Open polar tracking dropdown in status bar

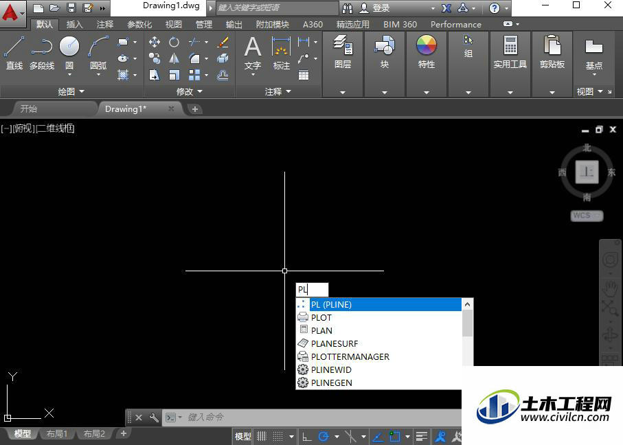(337, 437)
